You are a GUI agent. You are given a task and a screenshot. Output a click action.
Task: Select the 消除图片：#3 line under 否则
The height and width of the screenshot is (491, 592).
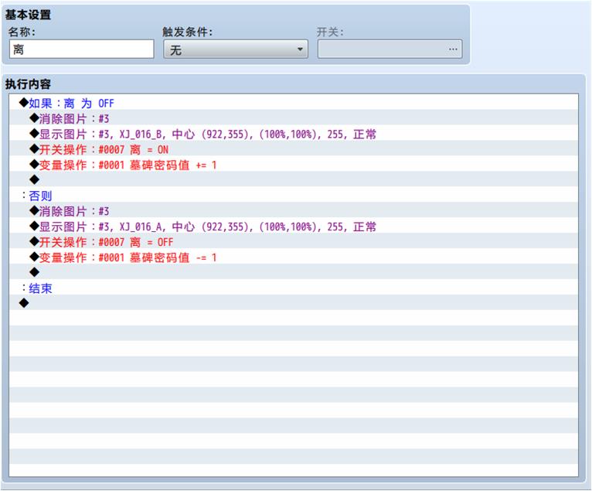294,211
